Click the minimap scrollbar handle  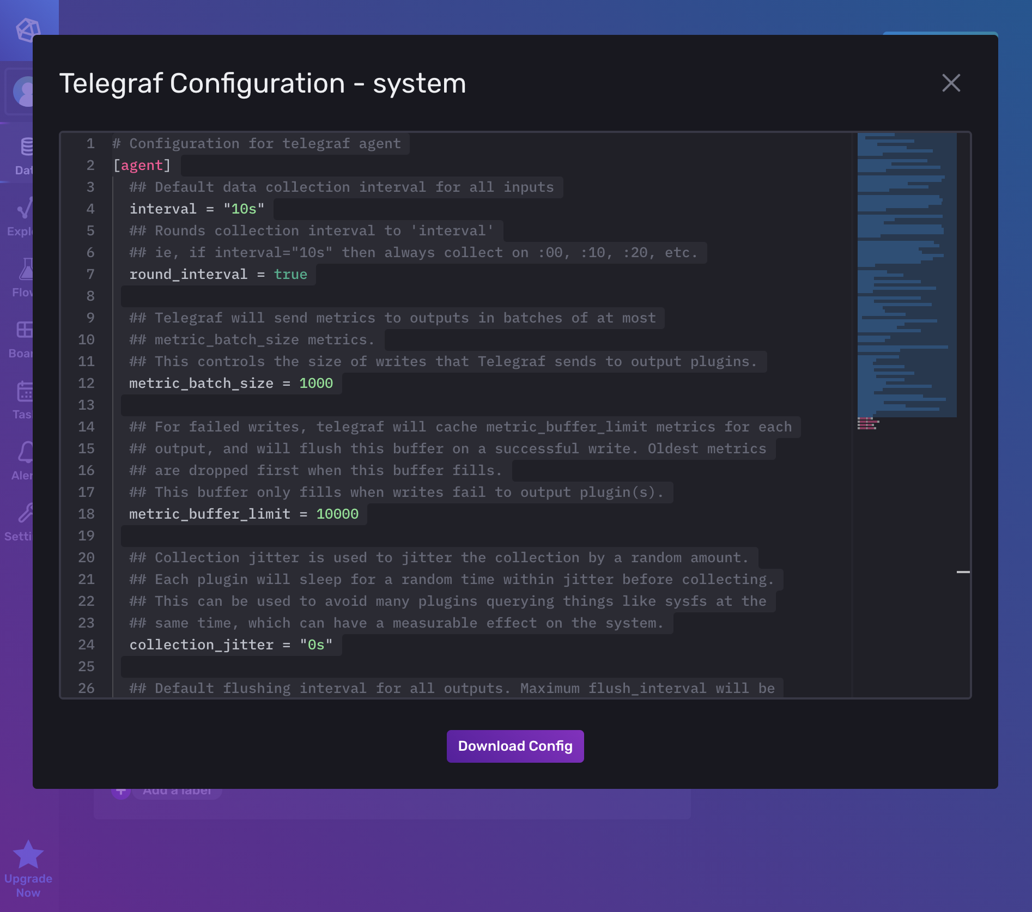point(964,571)
